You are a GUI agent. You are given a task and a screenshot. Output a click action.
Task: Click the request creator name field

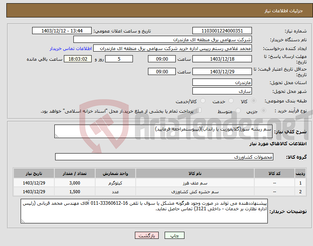(173, 48)
